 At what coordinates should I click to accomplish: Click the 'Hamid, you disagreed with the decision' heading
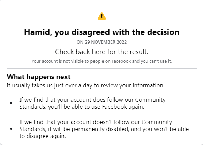click(102, 32)
